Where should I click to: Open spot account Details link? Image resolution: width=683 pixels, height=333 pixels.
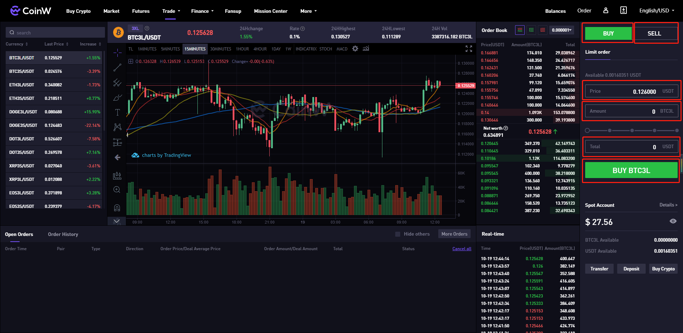click(x=668, y=205)
